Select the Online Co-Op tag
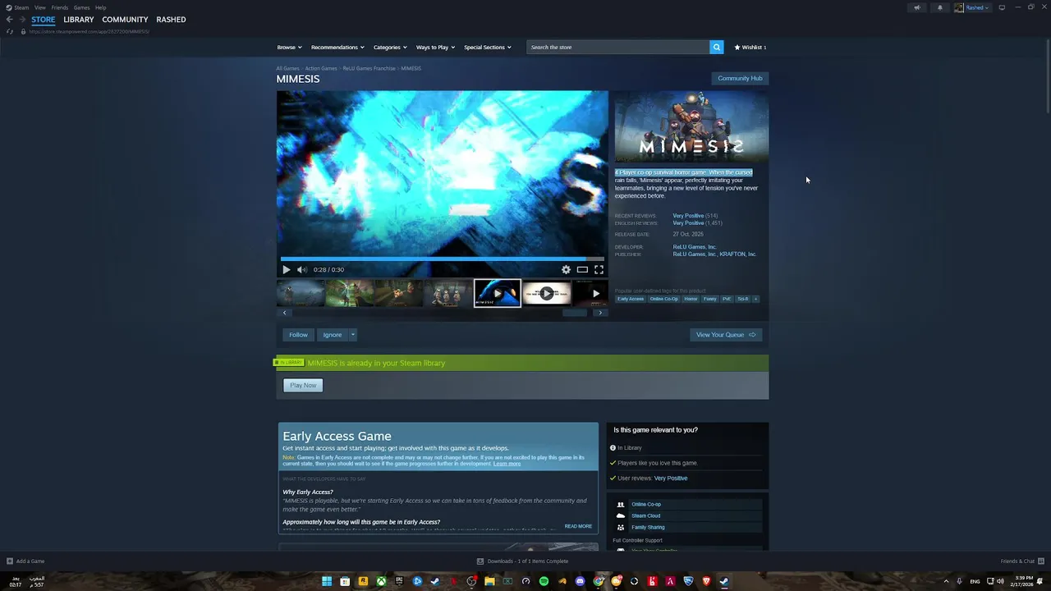1051x591 pixels. [x=664, y=299]
